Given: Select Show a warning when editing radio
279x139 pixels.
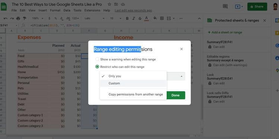Looking at the screenshot, I should (97, 59).
